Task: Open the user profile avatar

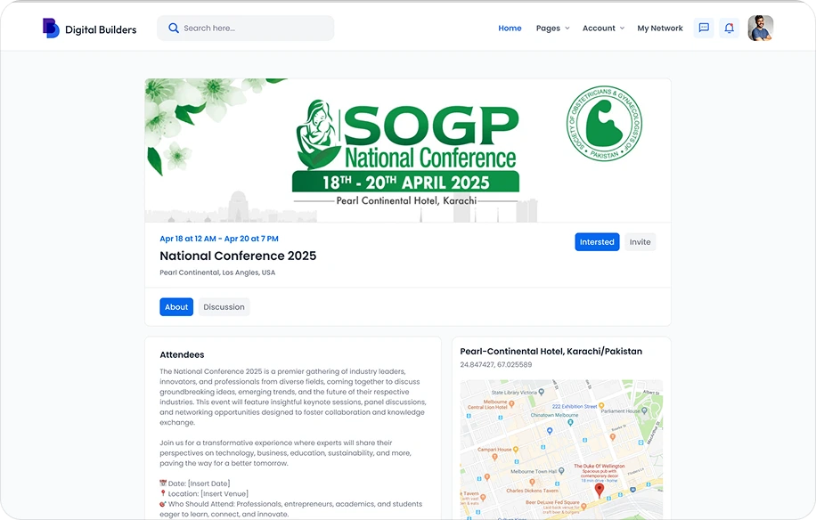Action: [760, 28]
